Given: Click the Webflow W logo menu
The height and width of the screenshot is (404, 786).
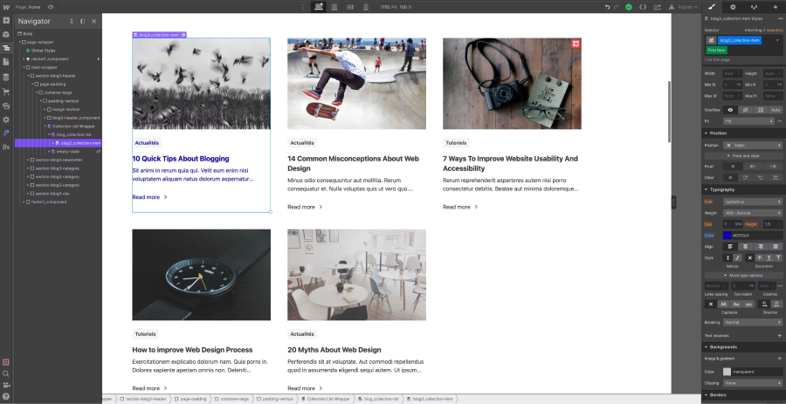Looking at the screenshot, I should pyautogui.click(x=6, y=7).
